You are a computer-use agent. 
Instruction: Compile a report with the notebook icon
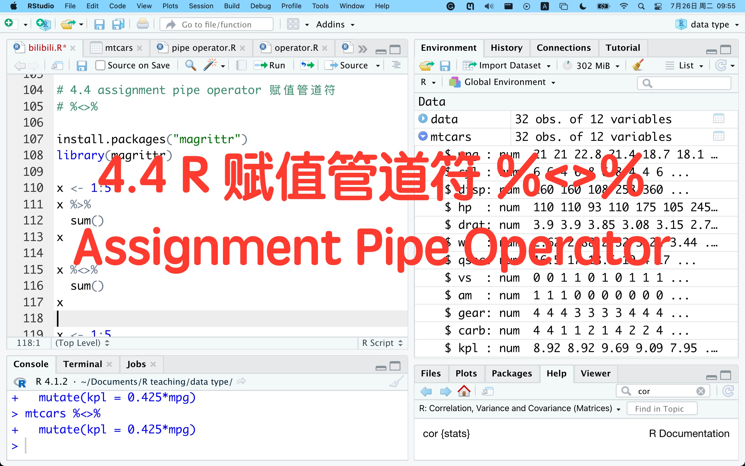241,65
